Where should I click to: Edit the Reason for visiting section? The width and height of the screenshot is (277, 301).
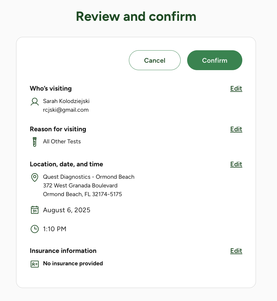pyautogui.click(x=236, y=129)
